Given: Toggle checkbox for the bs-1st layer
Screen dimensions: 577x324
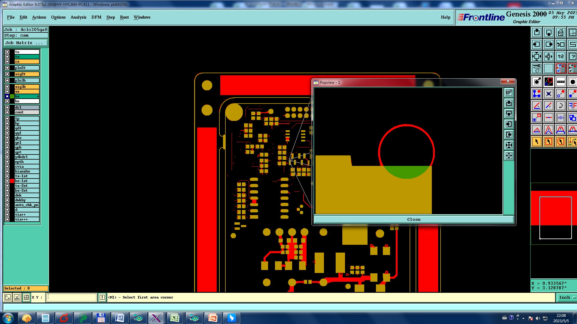Looking at the screenshot, I should 7,181.
